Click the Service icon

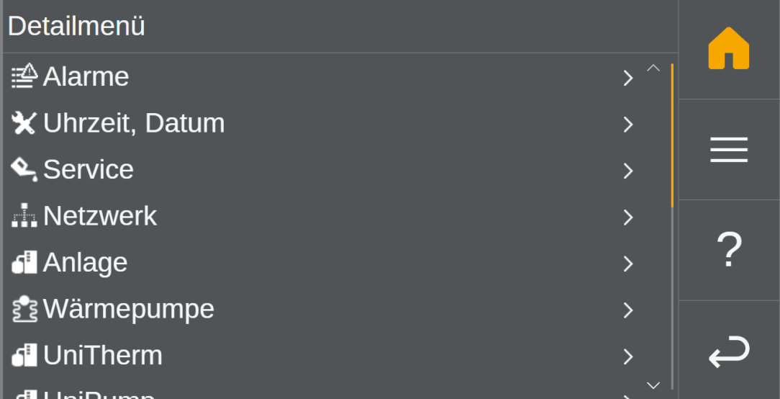coord(24,170)
